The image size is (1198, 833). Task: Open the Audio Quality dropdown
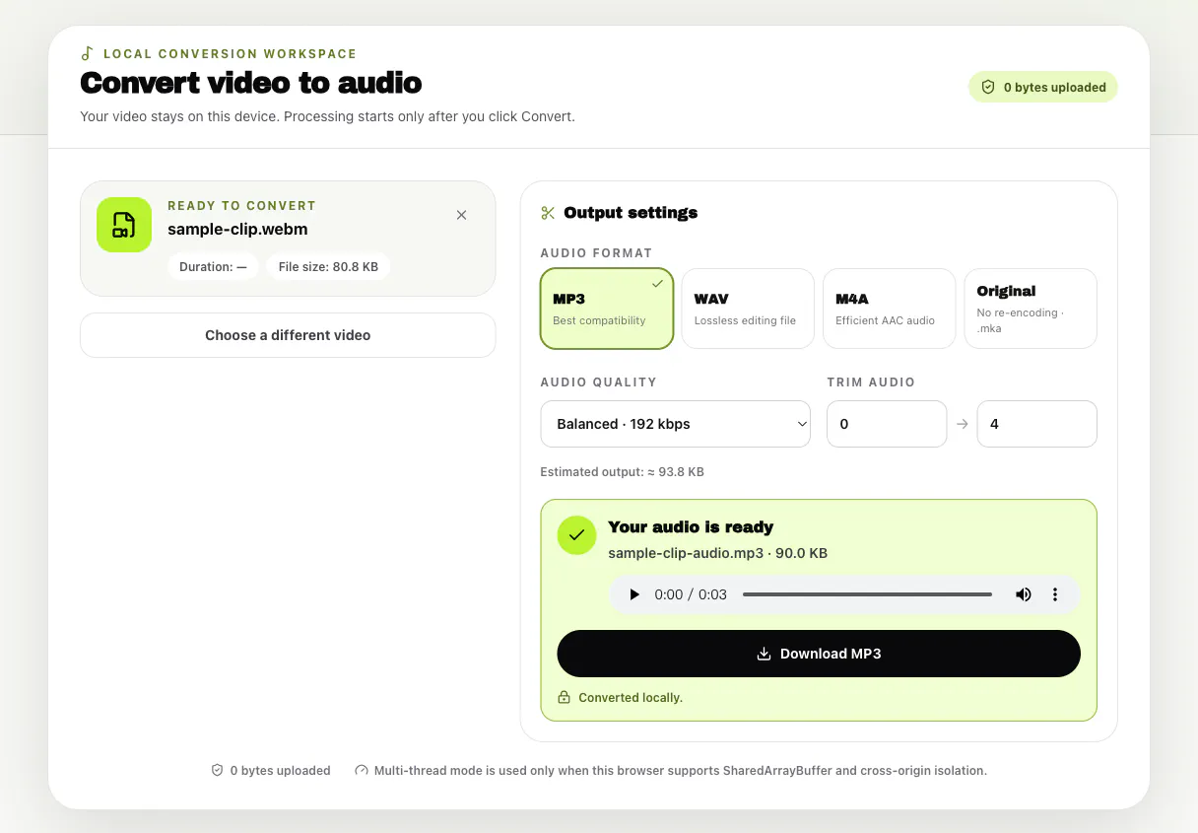[x=675, y=424]
